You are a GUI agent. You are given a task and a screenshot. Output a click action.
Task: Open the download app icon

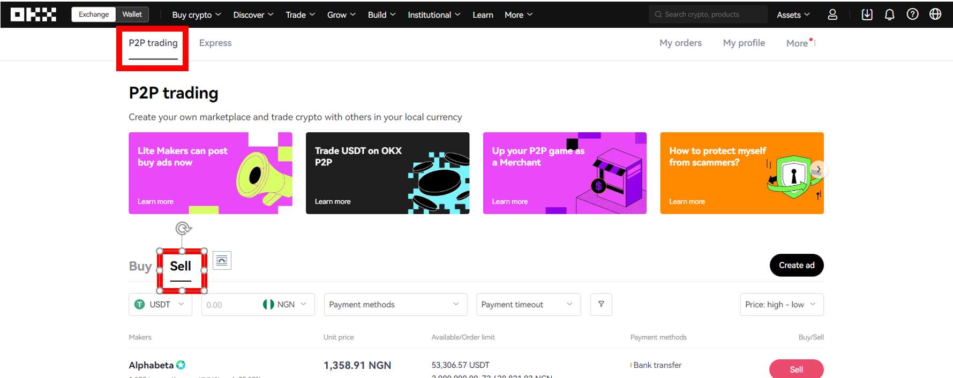(867, 14)
